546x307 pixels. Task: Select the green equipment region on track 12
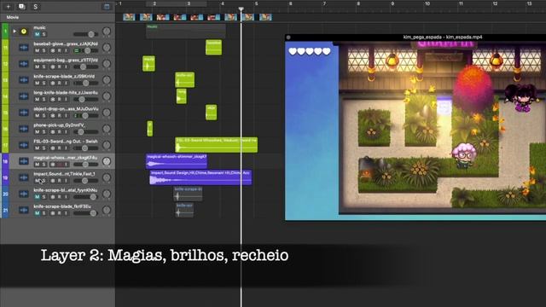[148, 64]
